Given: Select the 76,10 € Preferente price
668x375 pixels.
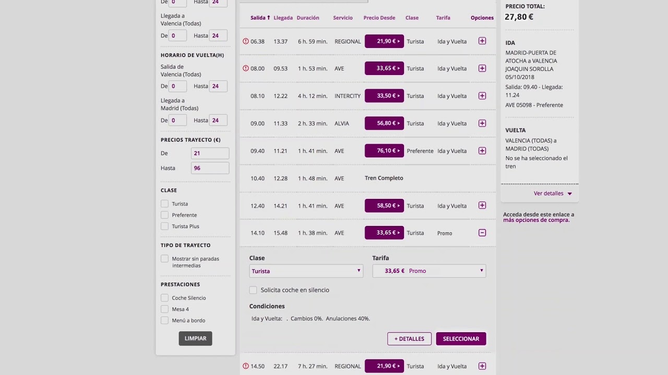Looking at the screenshot, I should pos(384,151).
